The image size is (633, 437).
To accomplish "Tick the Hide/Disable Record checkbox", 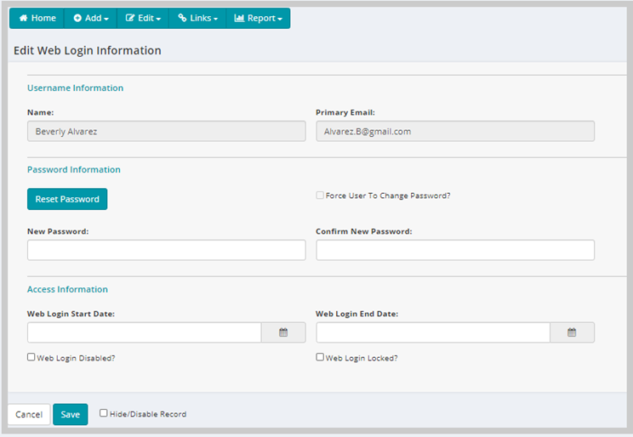I will [x=104, y=413].
